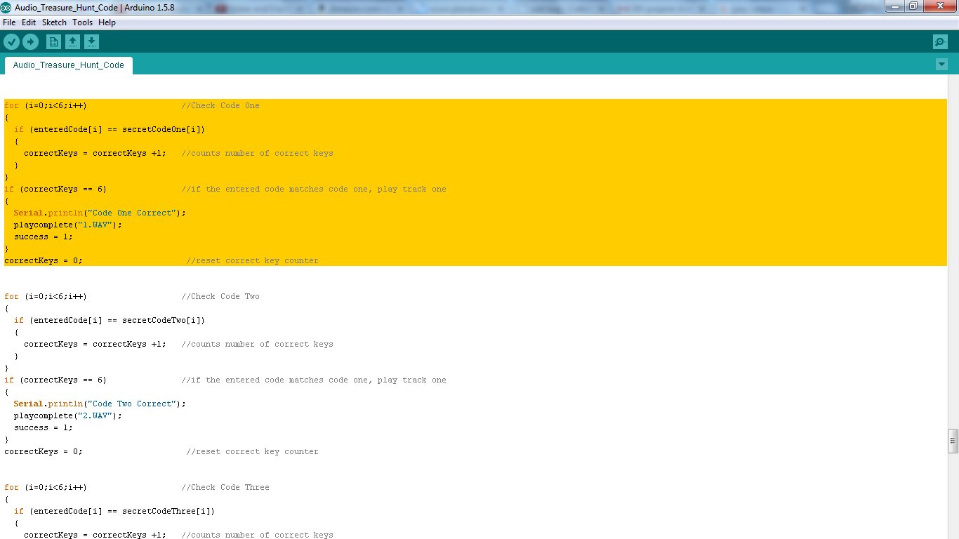Open the Serial Monitor magnifier icon
The width and height of the screenshot is (959, 539).
tap(941, 42)
